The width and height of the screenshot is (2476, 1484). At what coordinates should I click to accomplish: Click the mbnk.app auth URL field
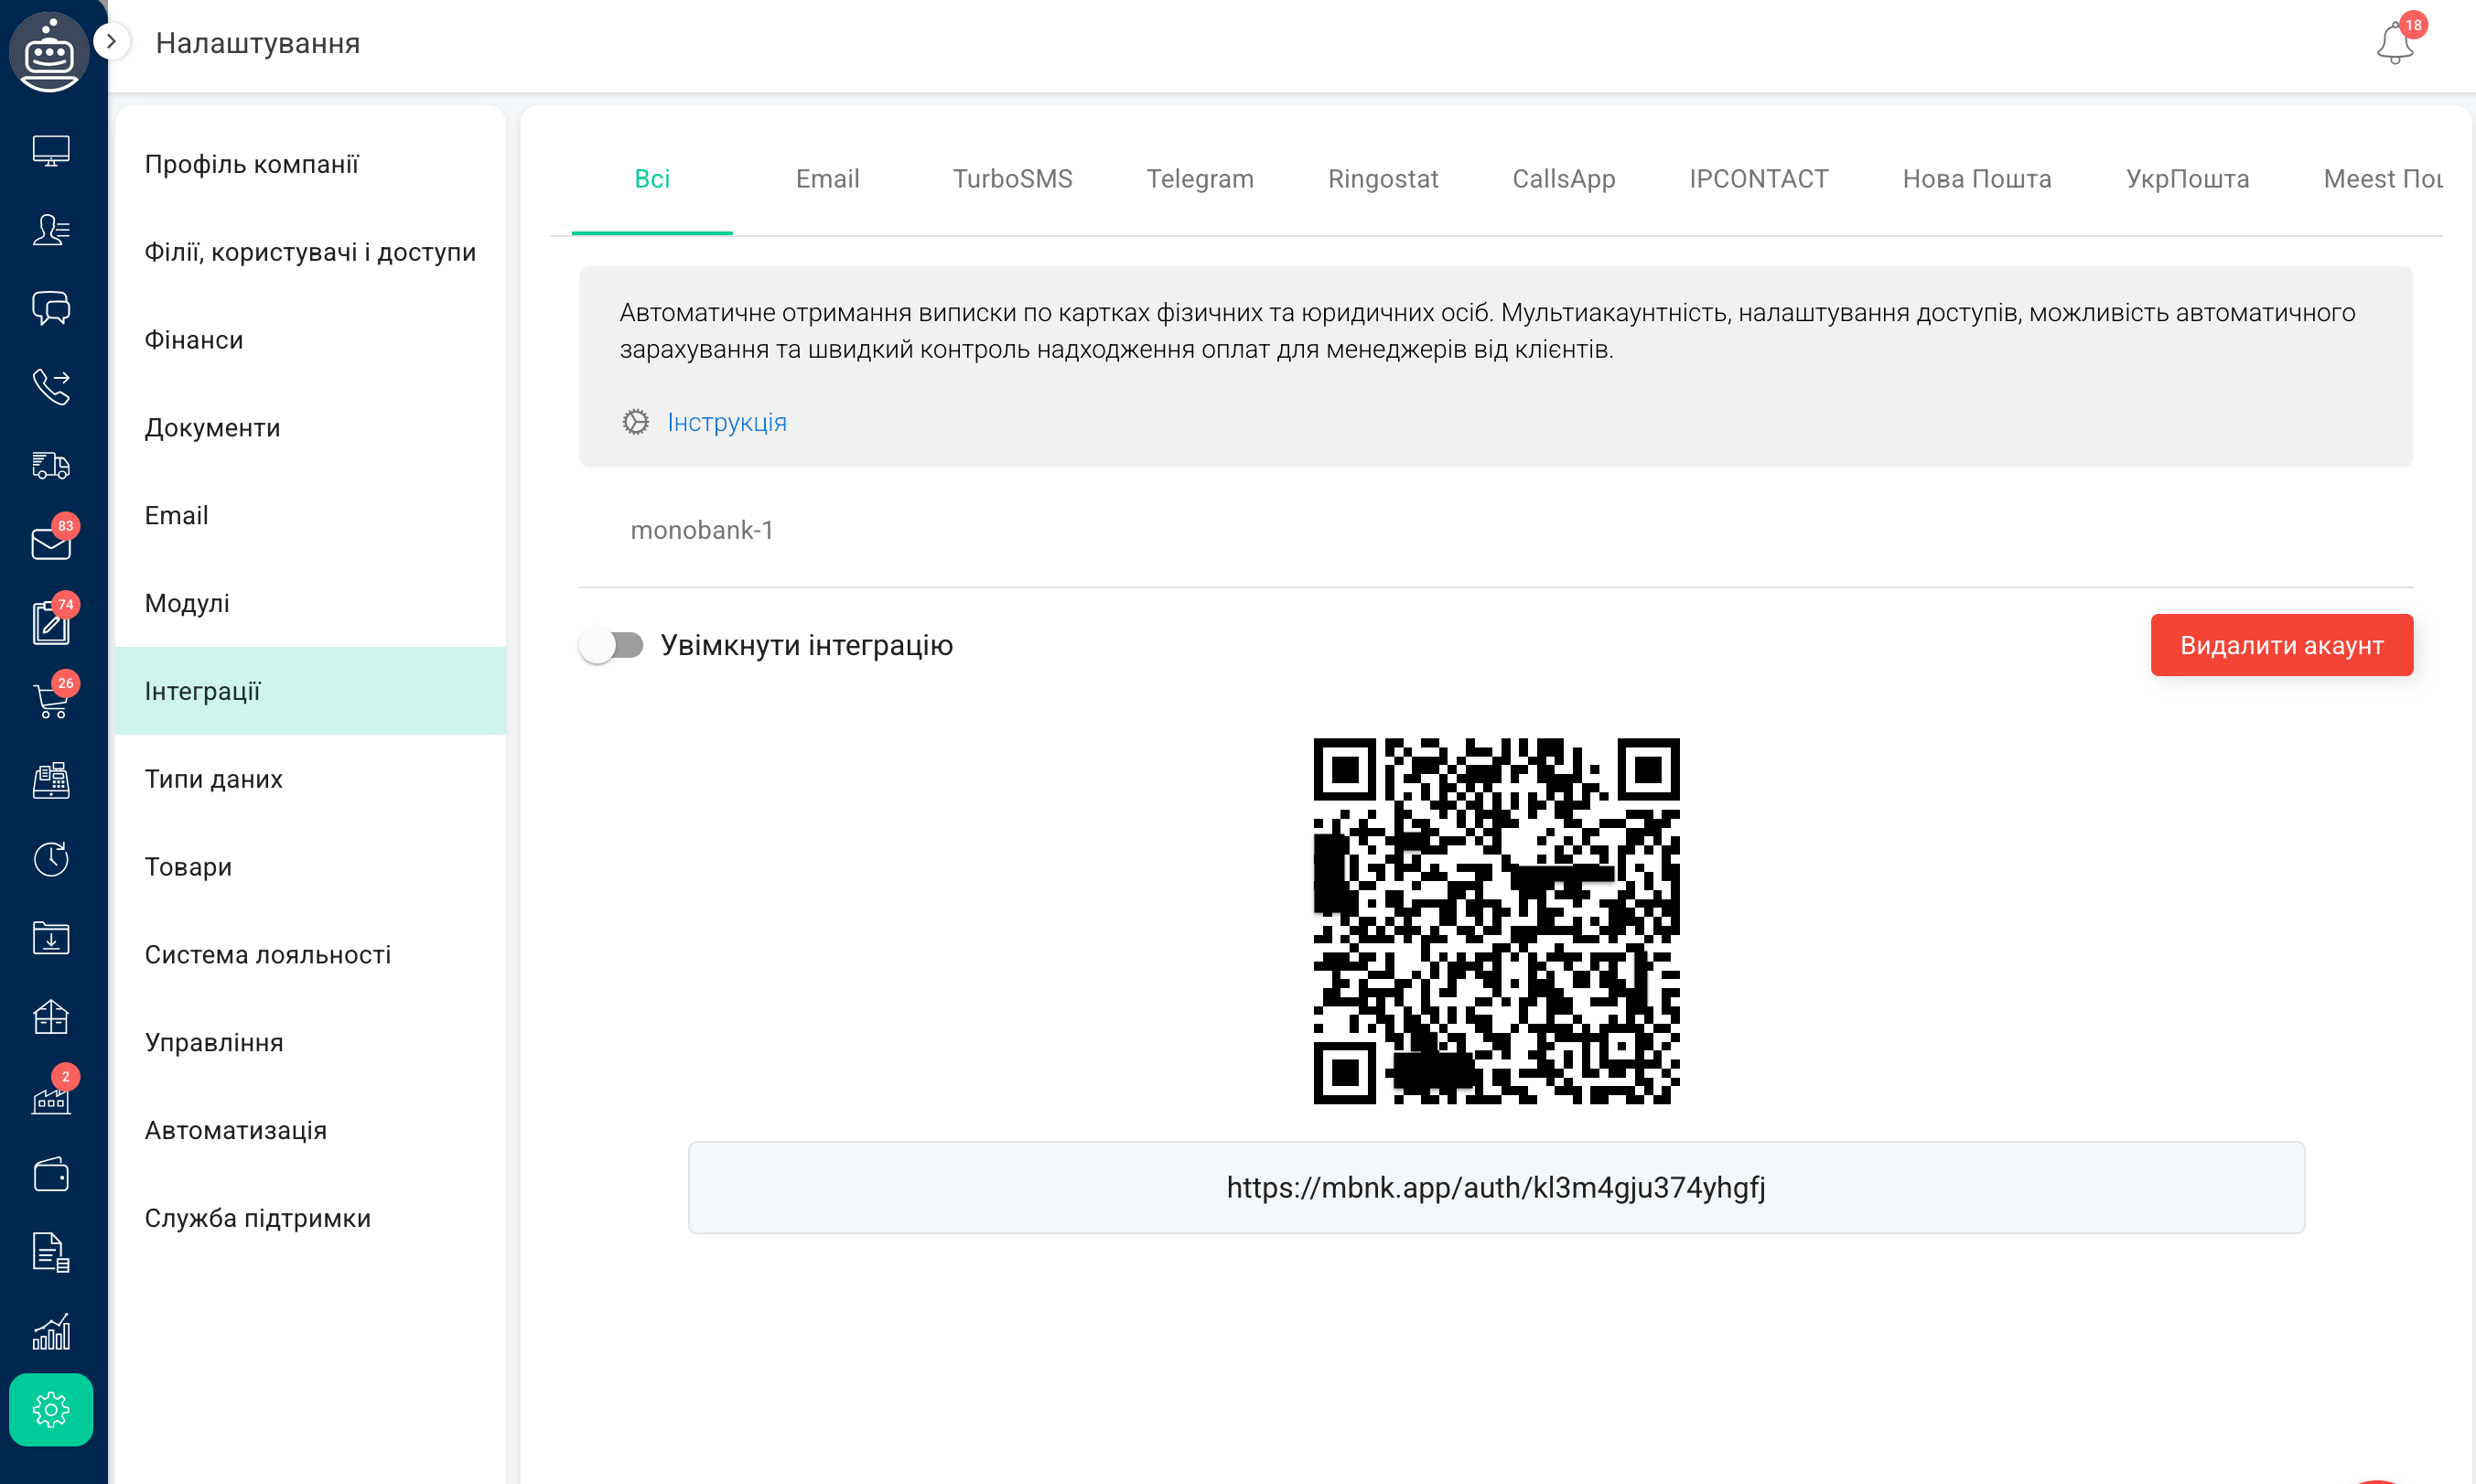(x=1496, y=1187)
